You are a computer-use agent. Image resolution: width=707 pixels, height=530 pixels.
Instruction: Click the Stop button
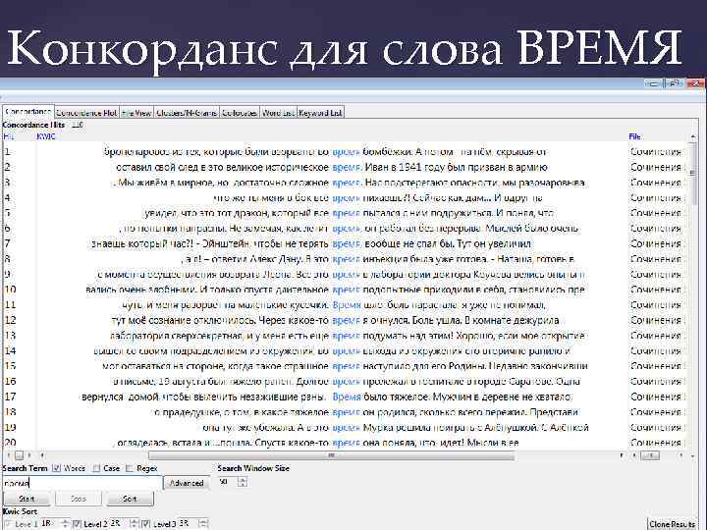click(79, 499)
